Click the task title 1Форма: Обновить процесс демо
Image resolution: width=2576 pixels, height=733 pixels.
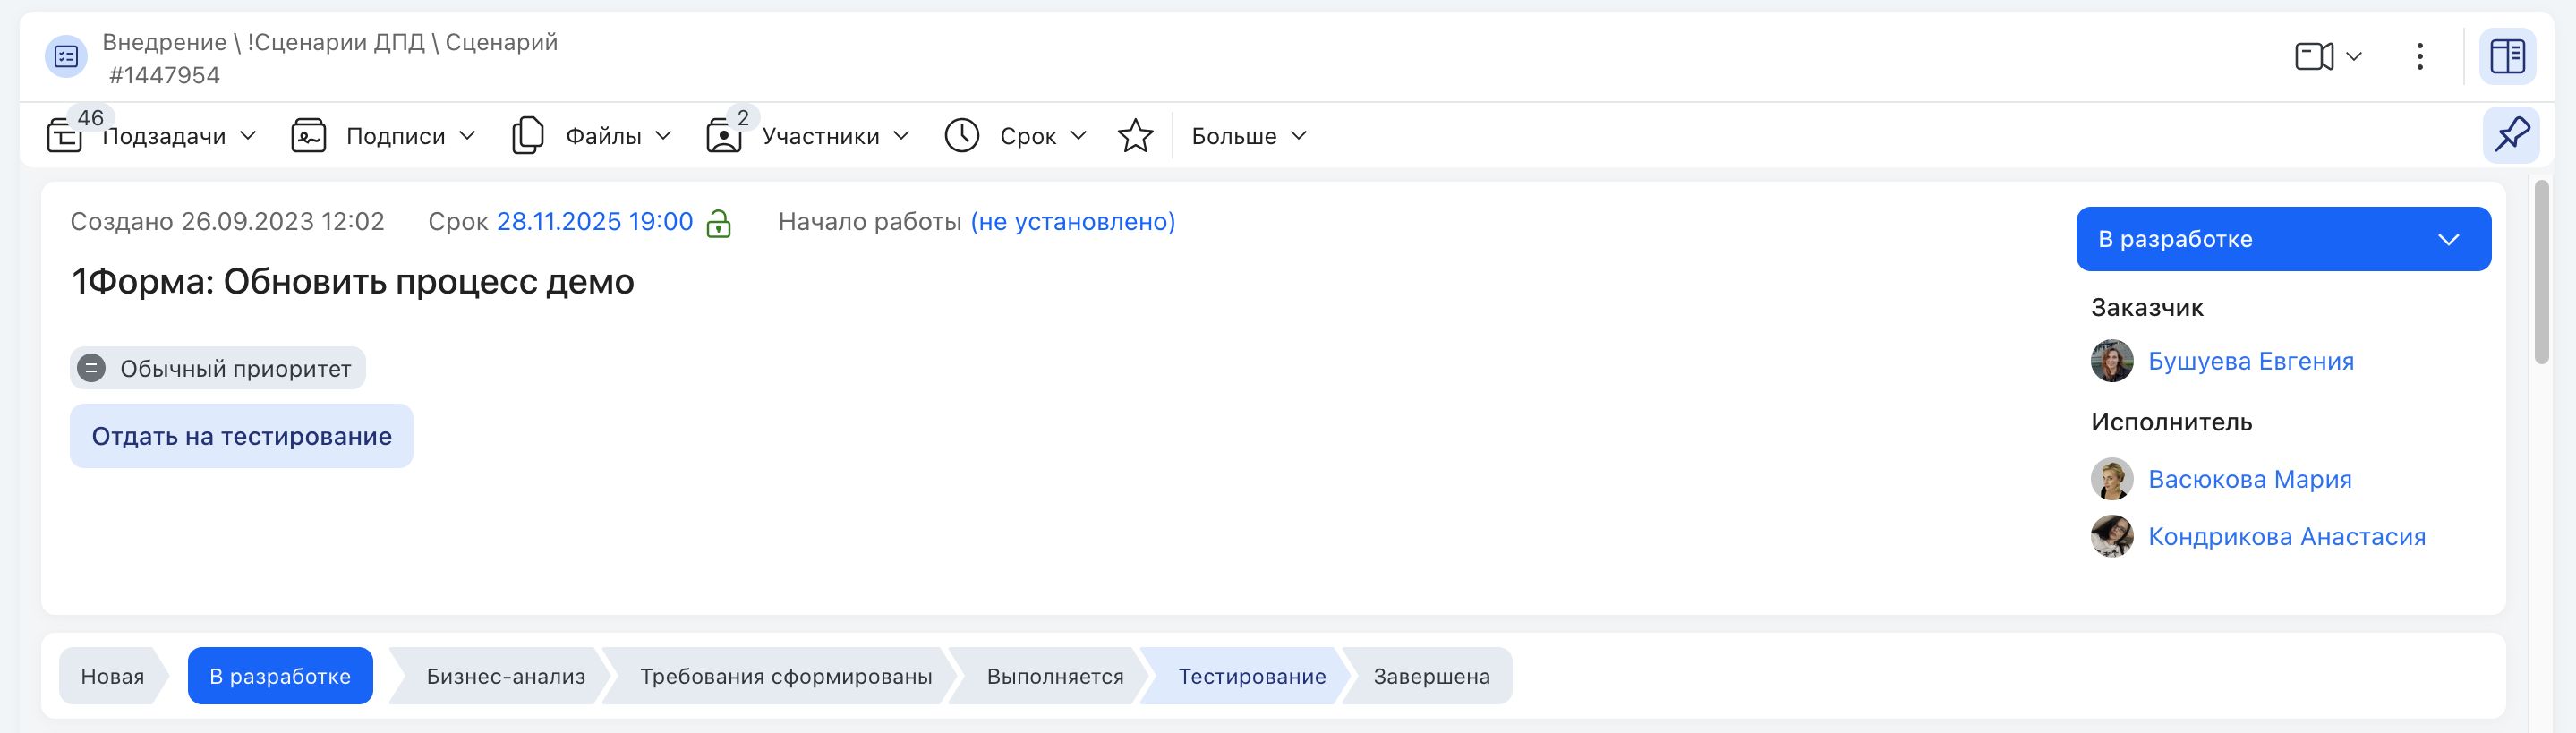(x=352, y=282)
